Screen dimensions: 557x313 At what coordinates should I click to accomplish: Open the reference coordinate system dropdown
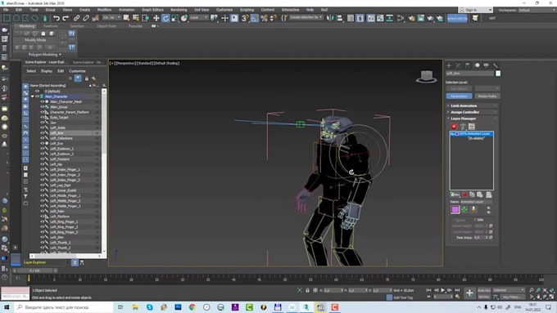coord(199,18)
